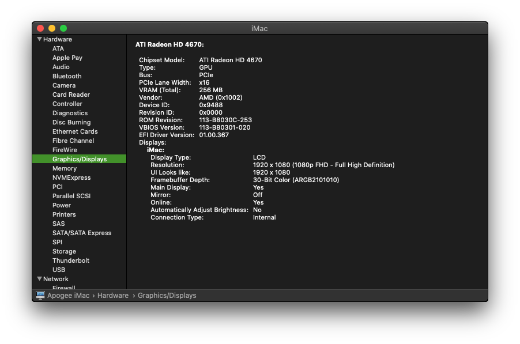
Task: Select Printers in the sidebar
Action: tap(64, 214)
